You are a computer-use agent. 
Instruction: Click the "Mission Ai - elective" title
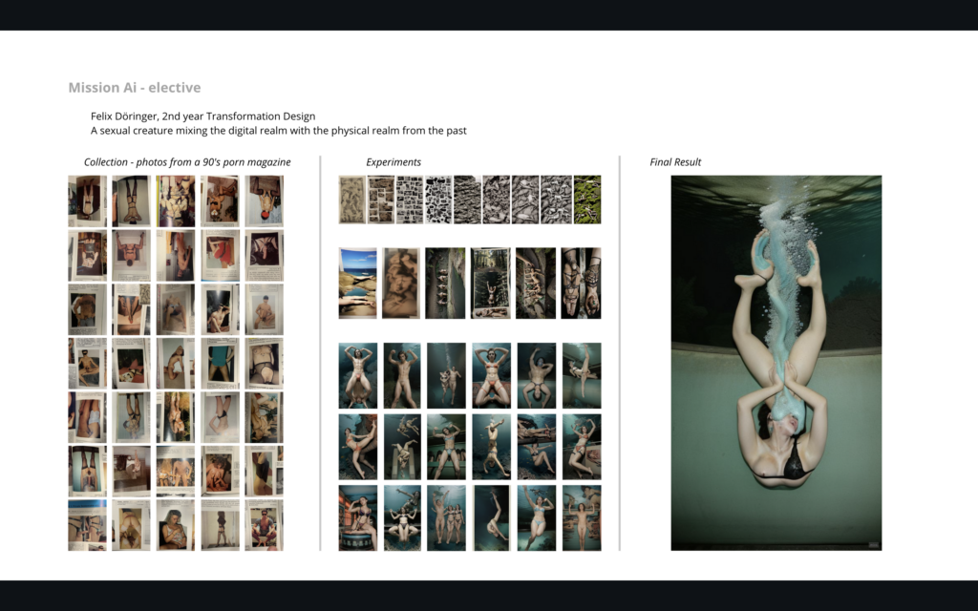[x=134, y=88]
